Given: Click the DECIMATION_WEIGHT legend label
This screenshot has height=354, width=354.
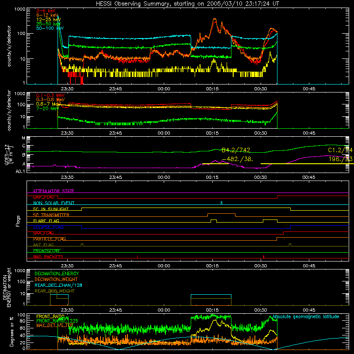Looking at the screenshot, I should 56,280.
